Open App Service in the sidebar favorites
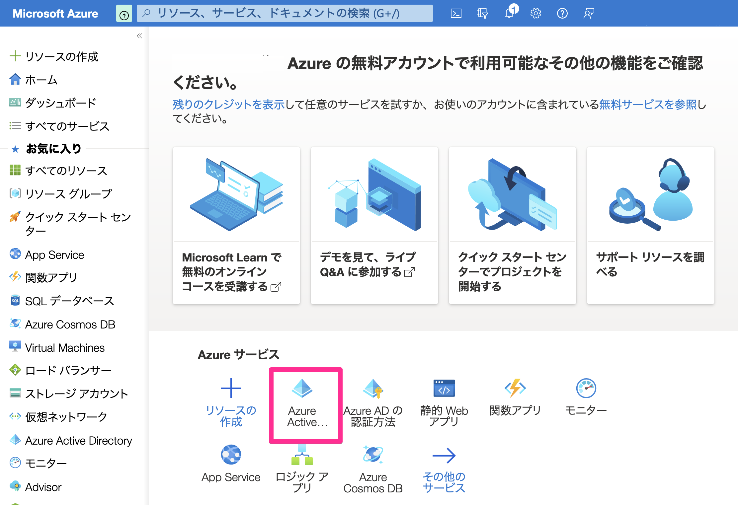The image size is (738, 505). [x=46, y=254]
